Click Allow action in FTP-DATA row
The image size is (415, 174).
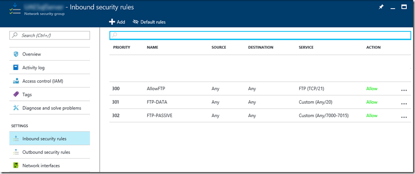[372, 102]
